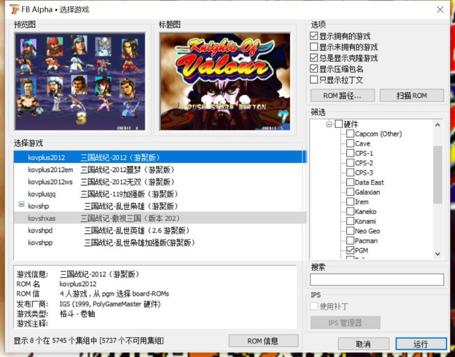Check the Pacman hardware filter

[350, 241]
